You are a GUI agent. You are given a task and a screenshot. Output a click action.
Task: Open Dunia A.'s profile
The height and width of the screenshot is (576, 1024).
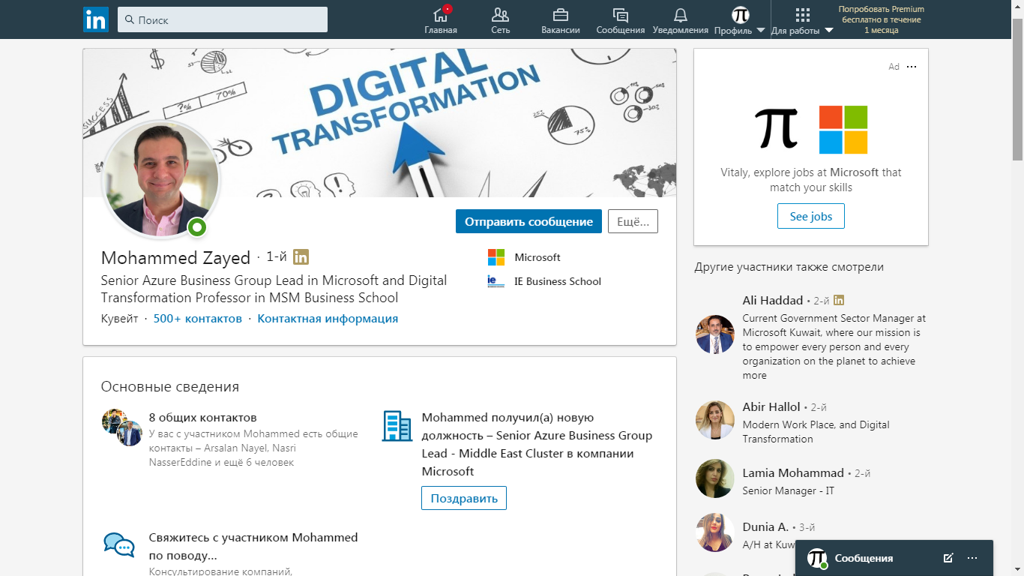pos(765,527)
